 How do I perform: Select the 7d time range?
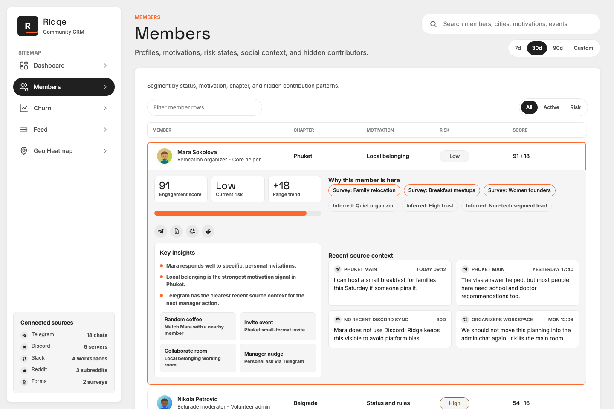tap(518, 48)
